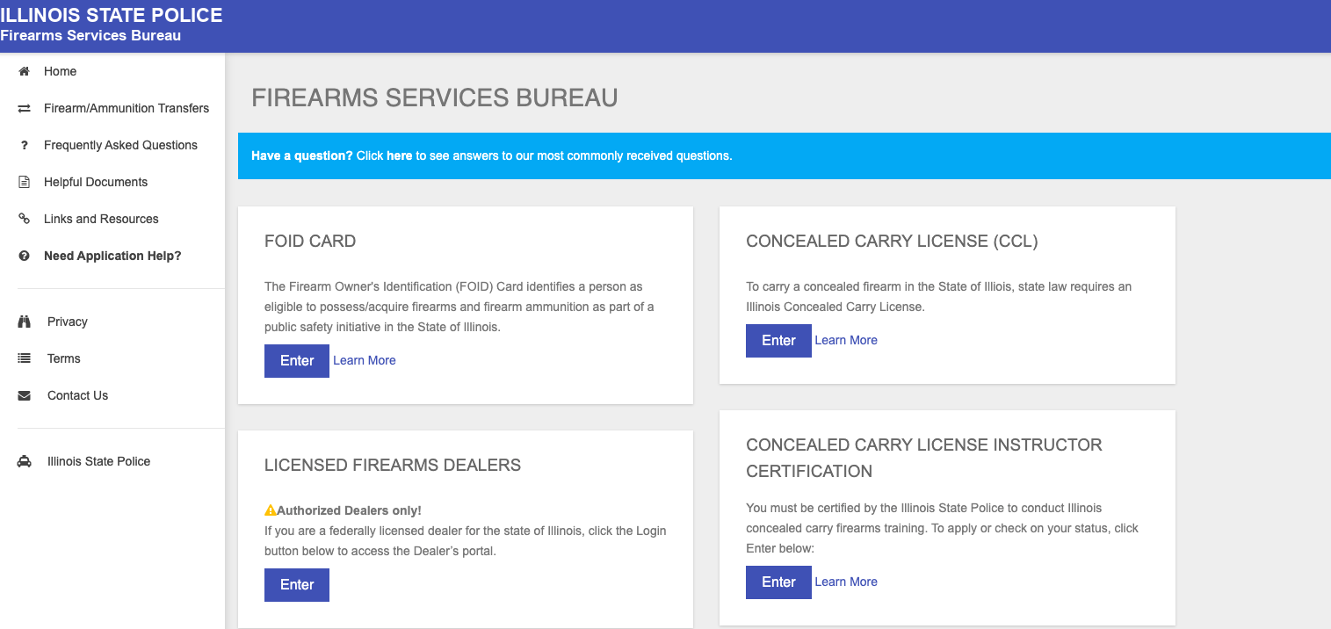Click Learn More under FOID Card
The height and width of the screenshot is (629, 1331).
point(365,360)
